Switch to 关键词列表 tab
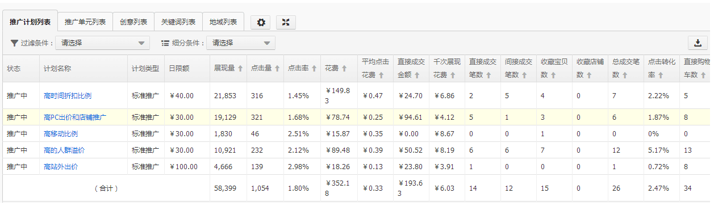Screen dimensions: 714x214 [x=178, y=22]
